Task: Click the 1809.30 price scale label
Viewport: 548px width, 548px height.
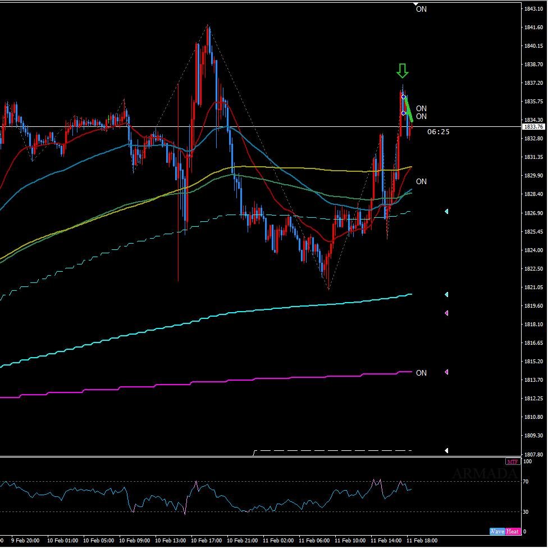Action: coord(533,436)
